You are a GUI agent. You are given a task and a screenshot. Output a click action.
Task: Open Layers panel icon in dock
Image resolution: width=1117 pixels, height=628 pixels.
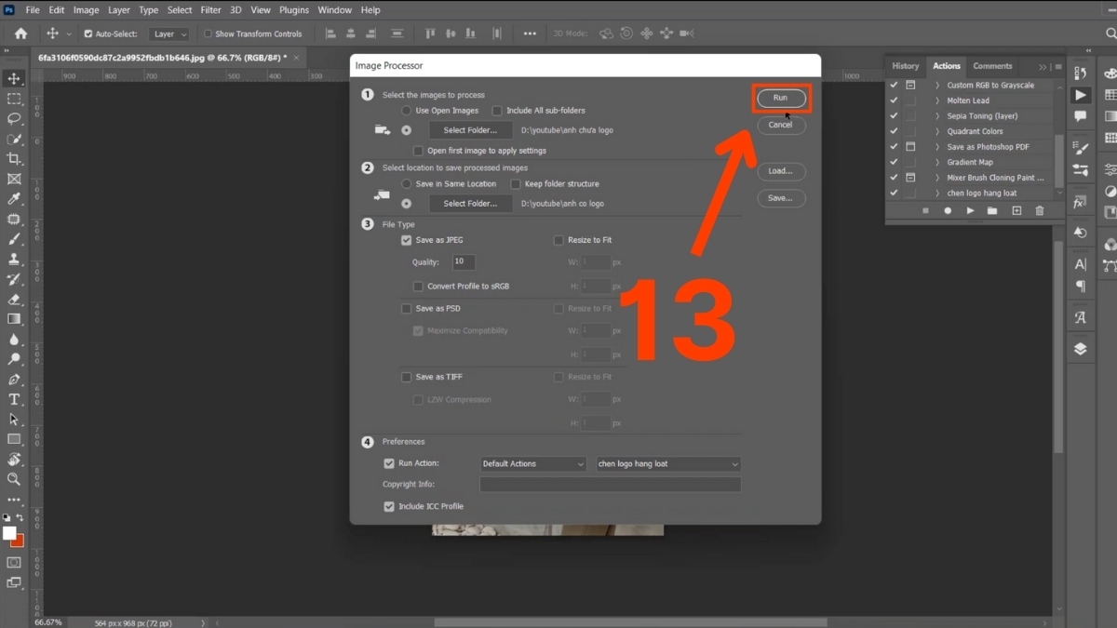(x=1081, y=349)
